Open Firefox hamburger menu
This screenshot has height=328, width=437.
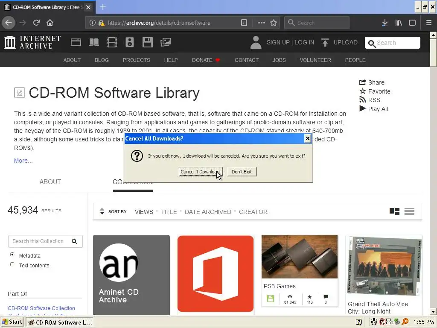coord(429,23)
